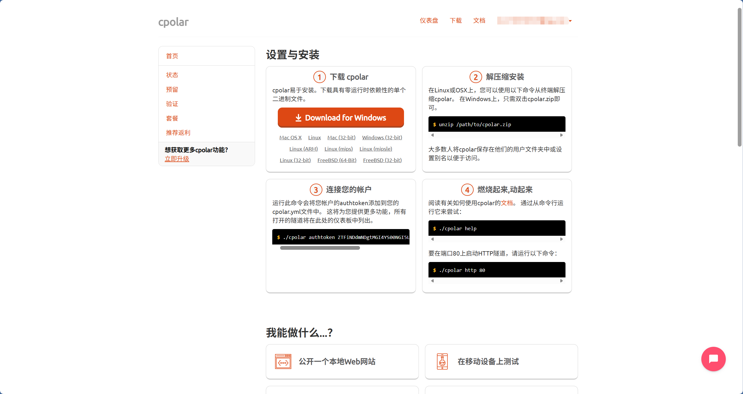
Task: Click the mobile device testing icon
Action: click(442, 362)
